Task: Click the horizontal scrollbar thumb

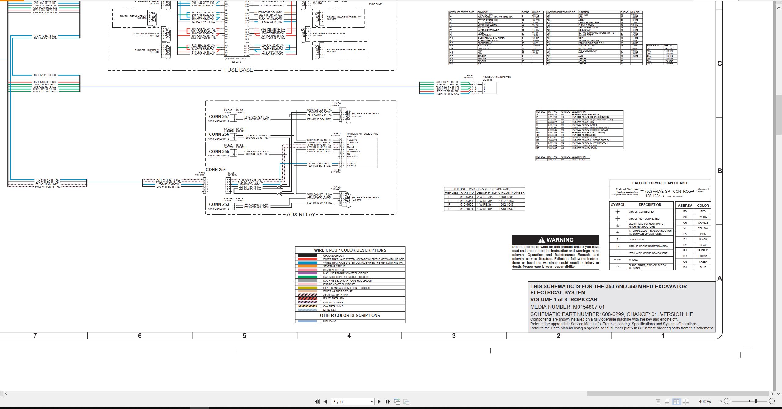Action: click(678, 394)
